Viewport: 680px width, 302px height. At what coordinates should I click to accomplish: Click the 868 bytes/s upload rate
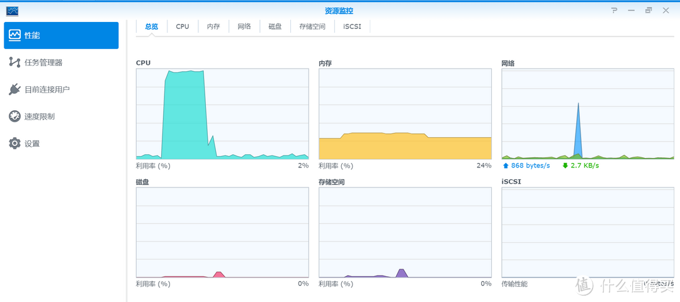530,165
